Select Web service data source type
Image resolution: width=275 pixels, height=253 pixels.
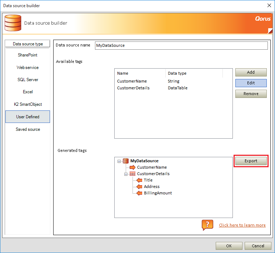[27, 68]
